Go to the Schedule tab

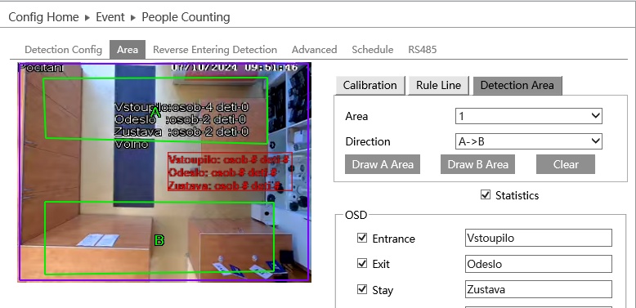click(372, 50)
